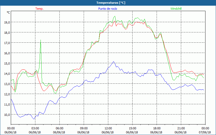The image size is (216, 135).
Task: Click the 'Temperaturas [°C]' chart title
Action: tap(111, 3)
